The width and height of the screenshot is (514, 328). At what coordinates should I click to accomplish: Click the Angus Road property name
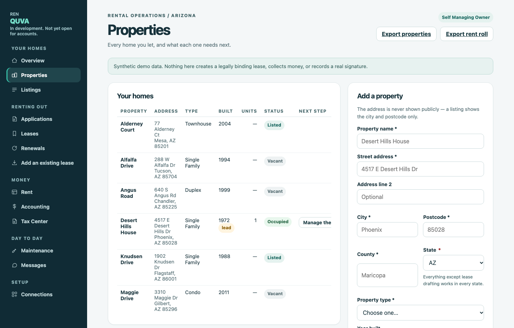(128, 193)
